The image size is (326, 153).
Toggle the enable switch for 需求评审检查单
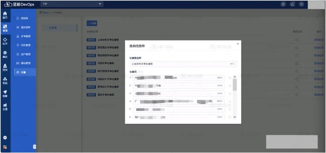pos(298,94)
